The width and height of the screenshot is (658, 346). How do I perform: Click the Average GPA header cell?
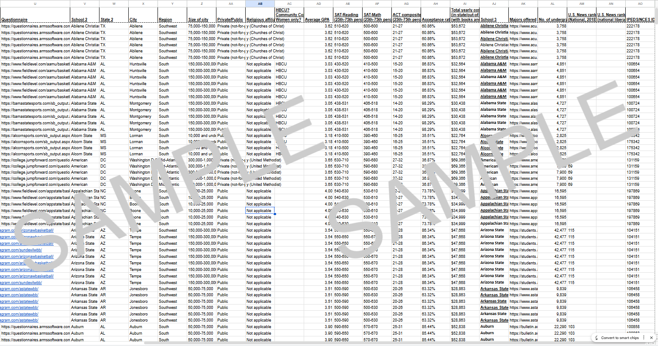pyautogui.click(x=318, y=20)
